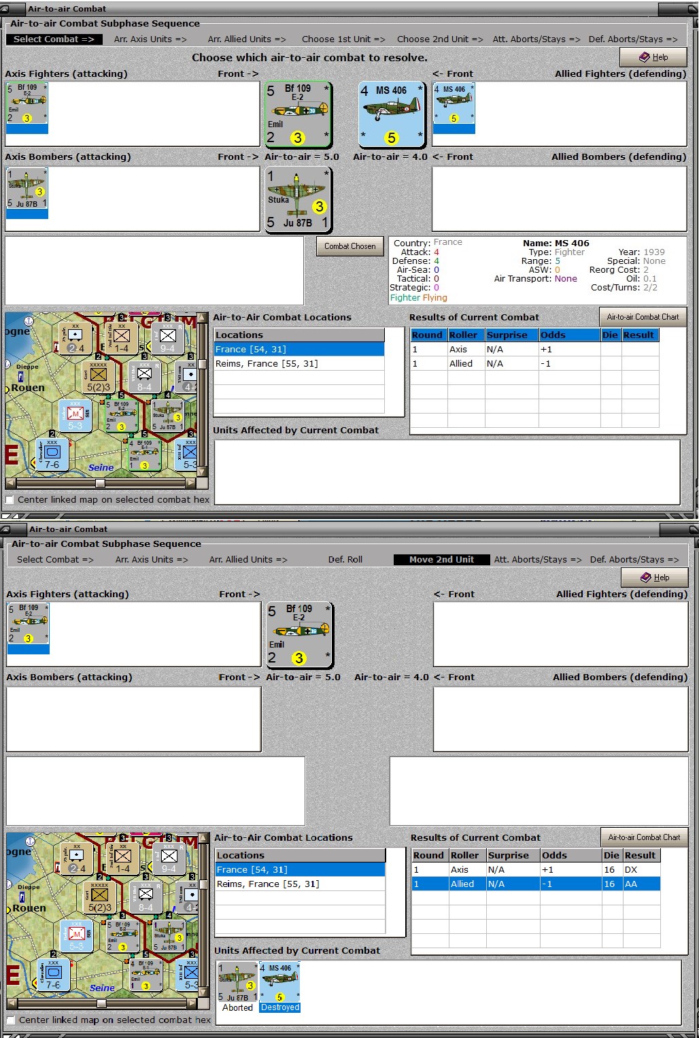
Task: Open Air-to-air Combat Chart in upper window
Action: tap(643, 317)
